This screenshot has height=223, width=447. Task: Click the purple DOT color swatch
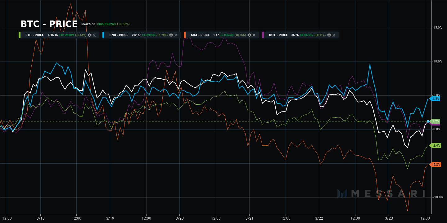click(x=263, y=35)
